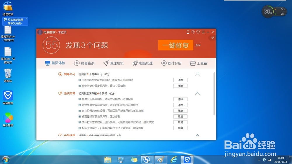Expand 系统关键位置发现风险 item

pyautogui.click(x=79, y=86)
